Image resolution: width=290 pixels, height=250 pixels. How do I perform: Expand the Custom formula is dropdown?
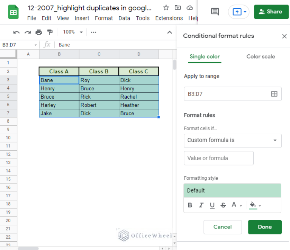(233, 140)
